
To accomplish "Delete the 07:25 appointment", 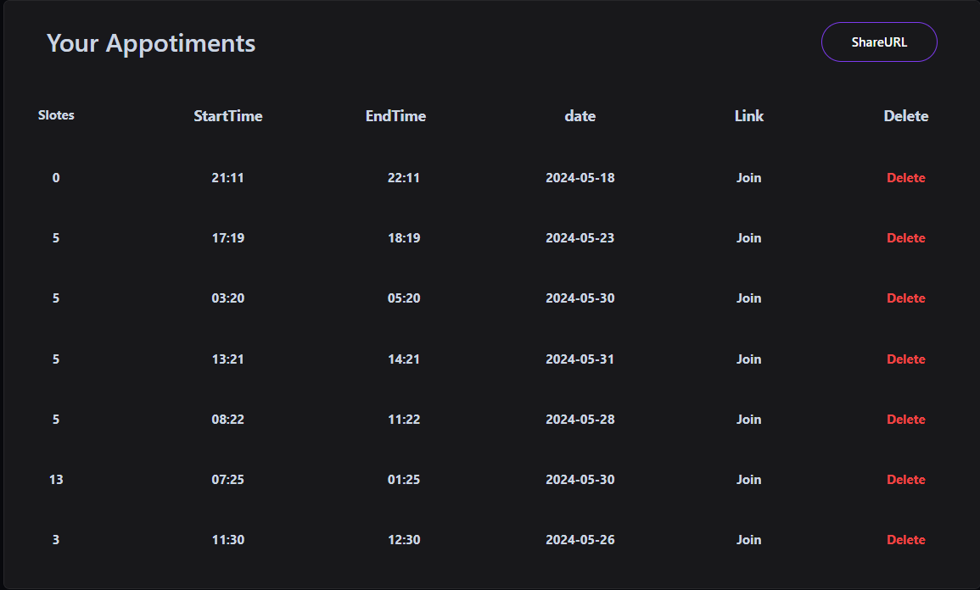I will [x=905, y=480].
